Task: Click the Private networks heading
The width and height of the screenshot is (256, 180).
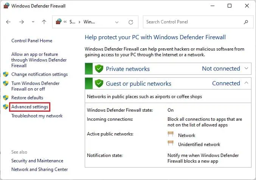Action: 128,69
